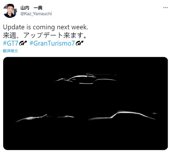Click the GT logo emoji after #GT7
This screenshot has height=154, width=171.
point(23,43)
